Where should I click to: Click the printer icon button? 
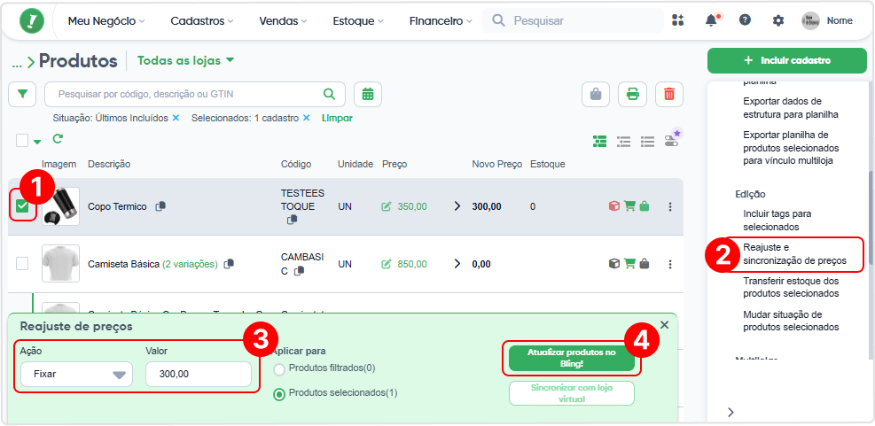[x=632, y=94]
